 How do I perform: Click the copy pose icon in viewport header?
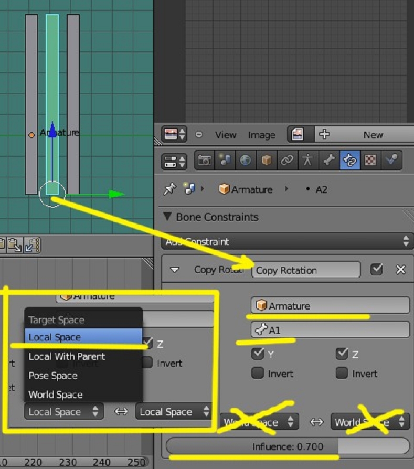coord(2,244)
